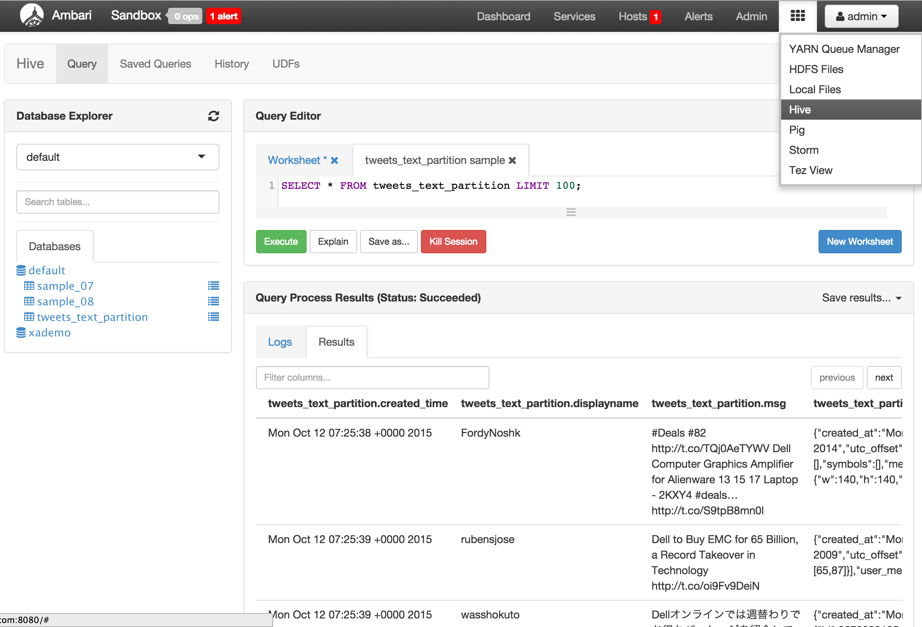This screenshot has height=627, width=922.
Task: Open the views grid icon in navbar
Action: coord(798,16)
